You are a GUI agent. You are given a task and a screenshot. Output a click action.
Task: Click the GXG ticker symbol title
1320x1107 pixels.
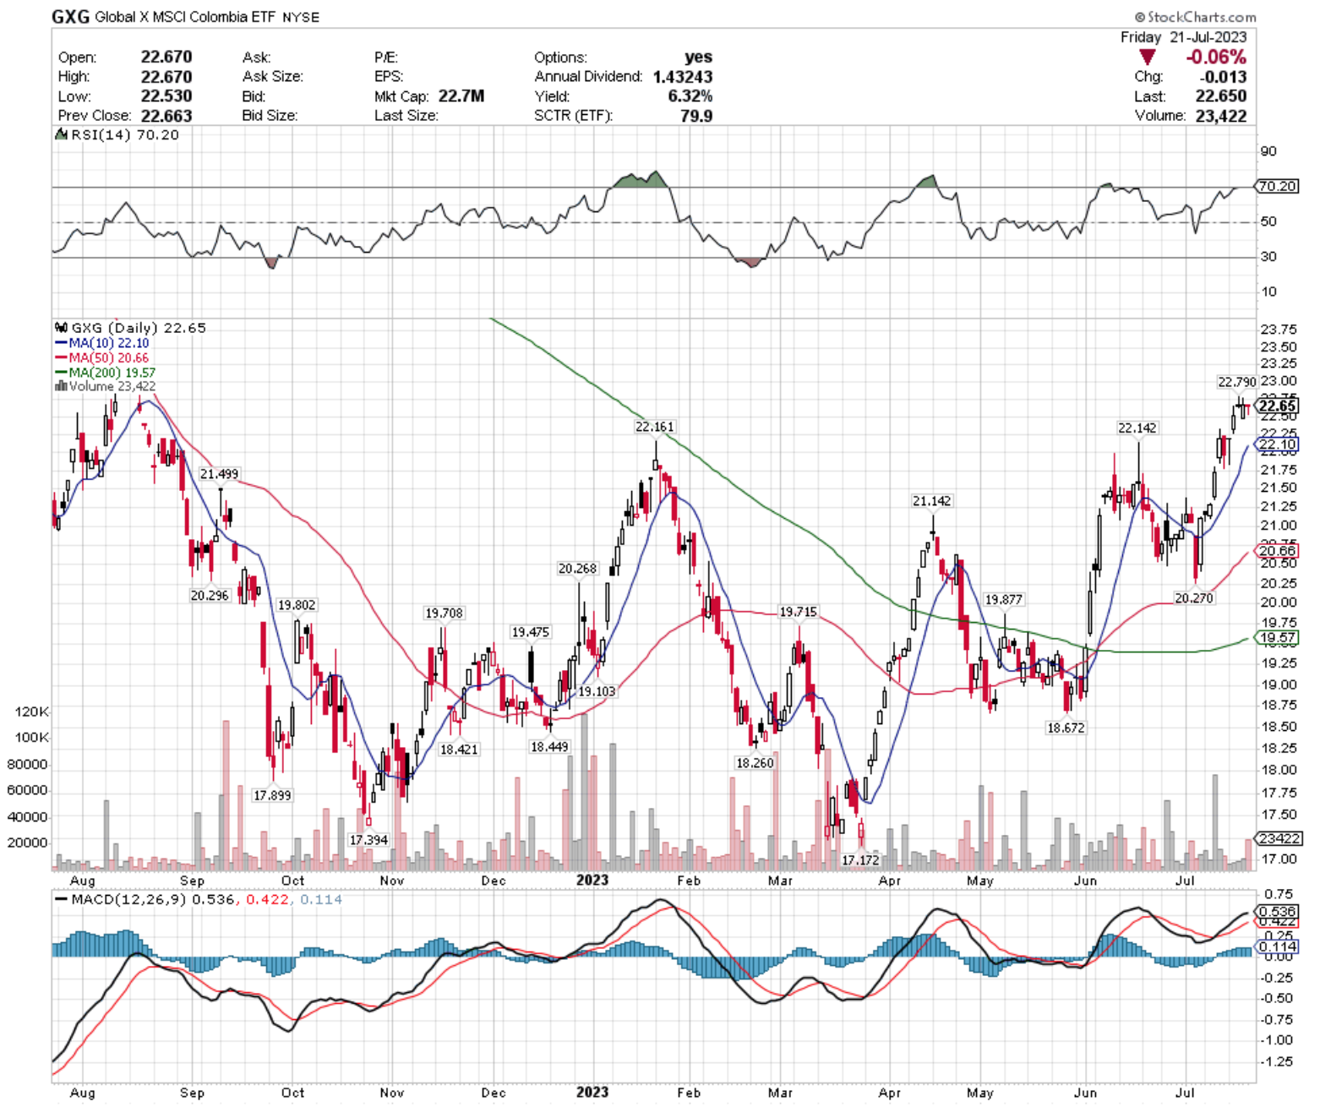pos(70,16)
